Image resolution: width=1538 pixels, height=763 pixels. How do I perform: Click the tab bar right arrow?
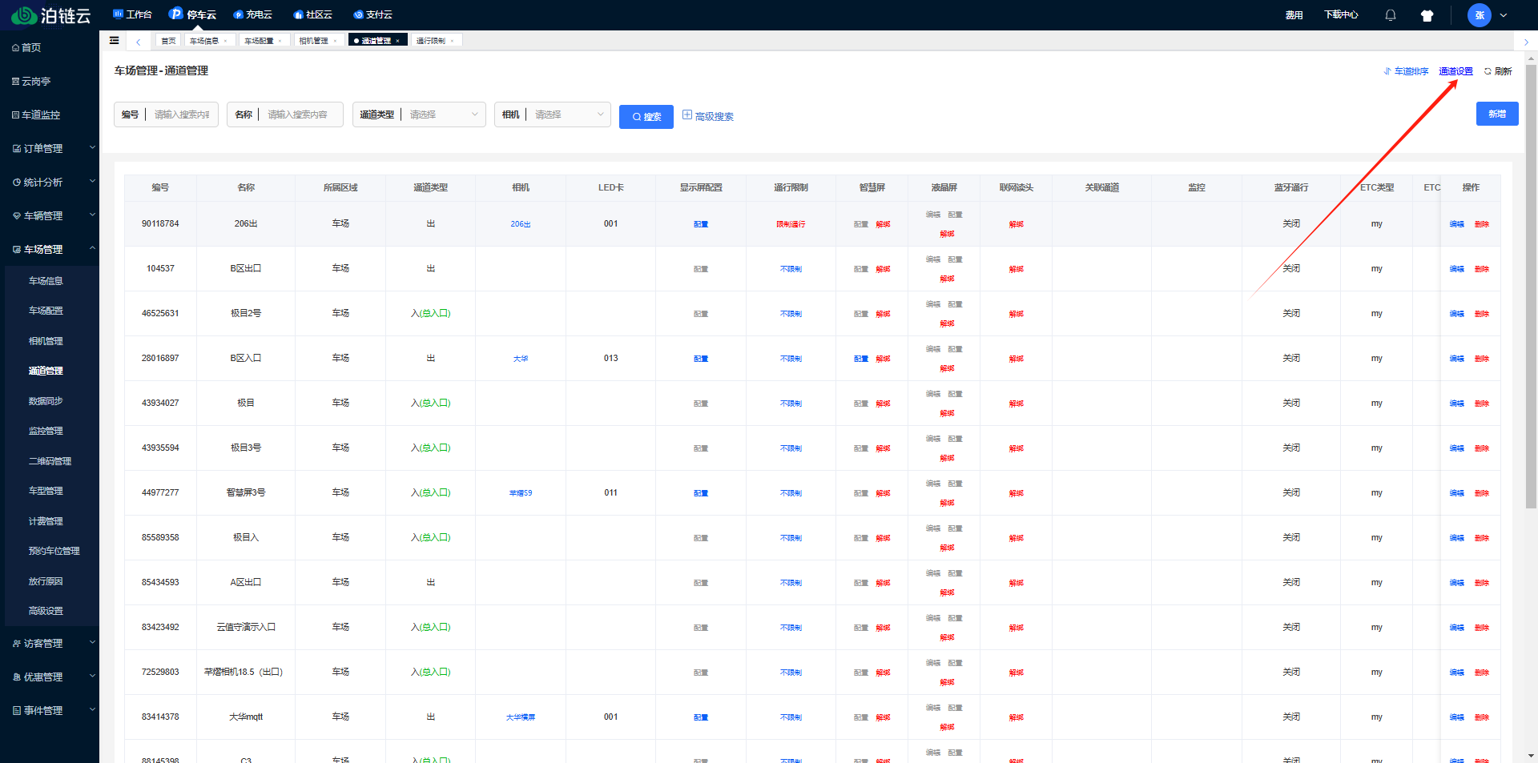point(1526,42)
